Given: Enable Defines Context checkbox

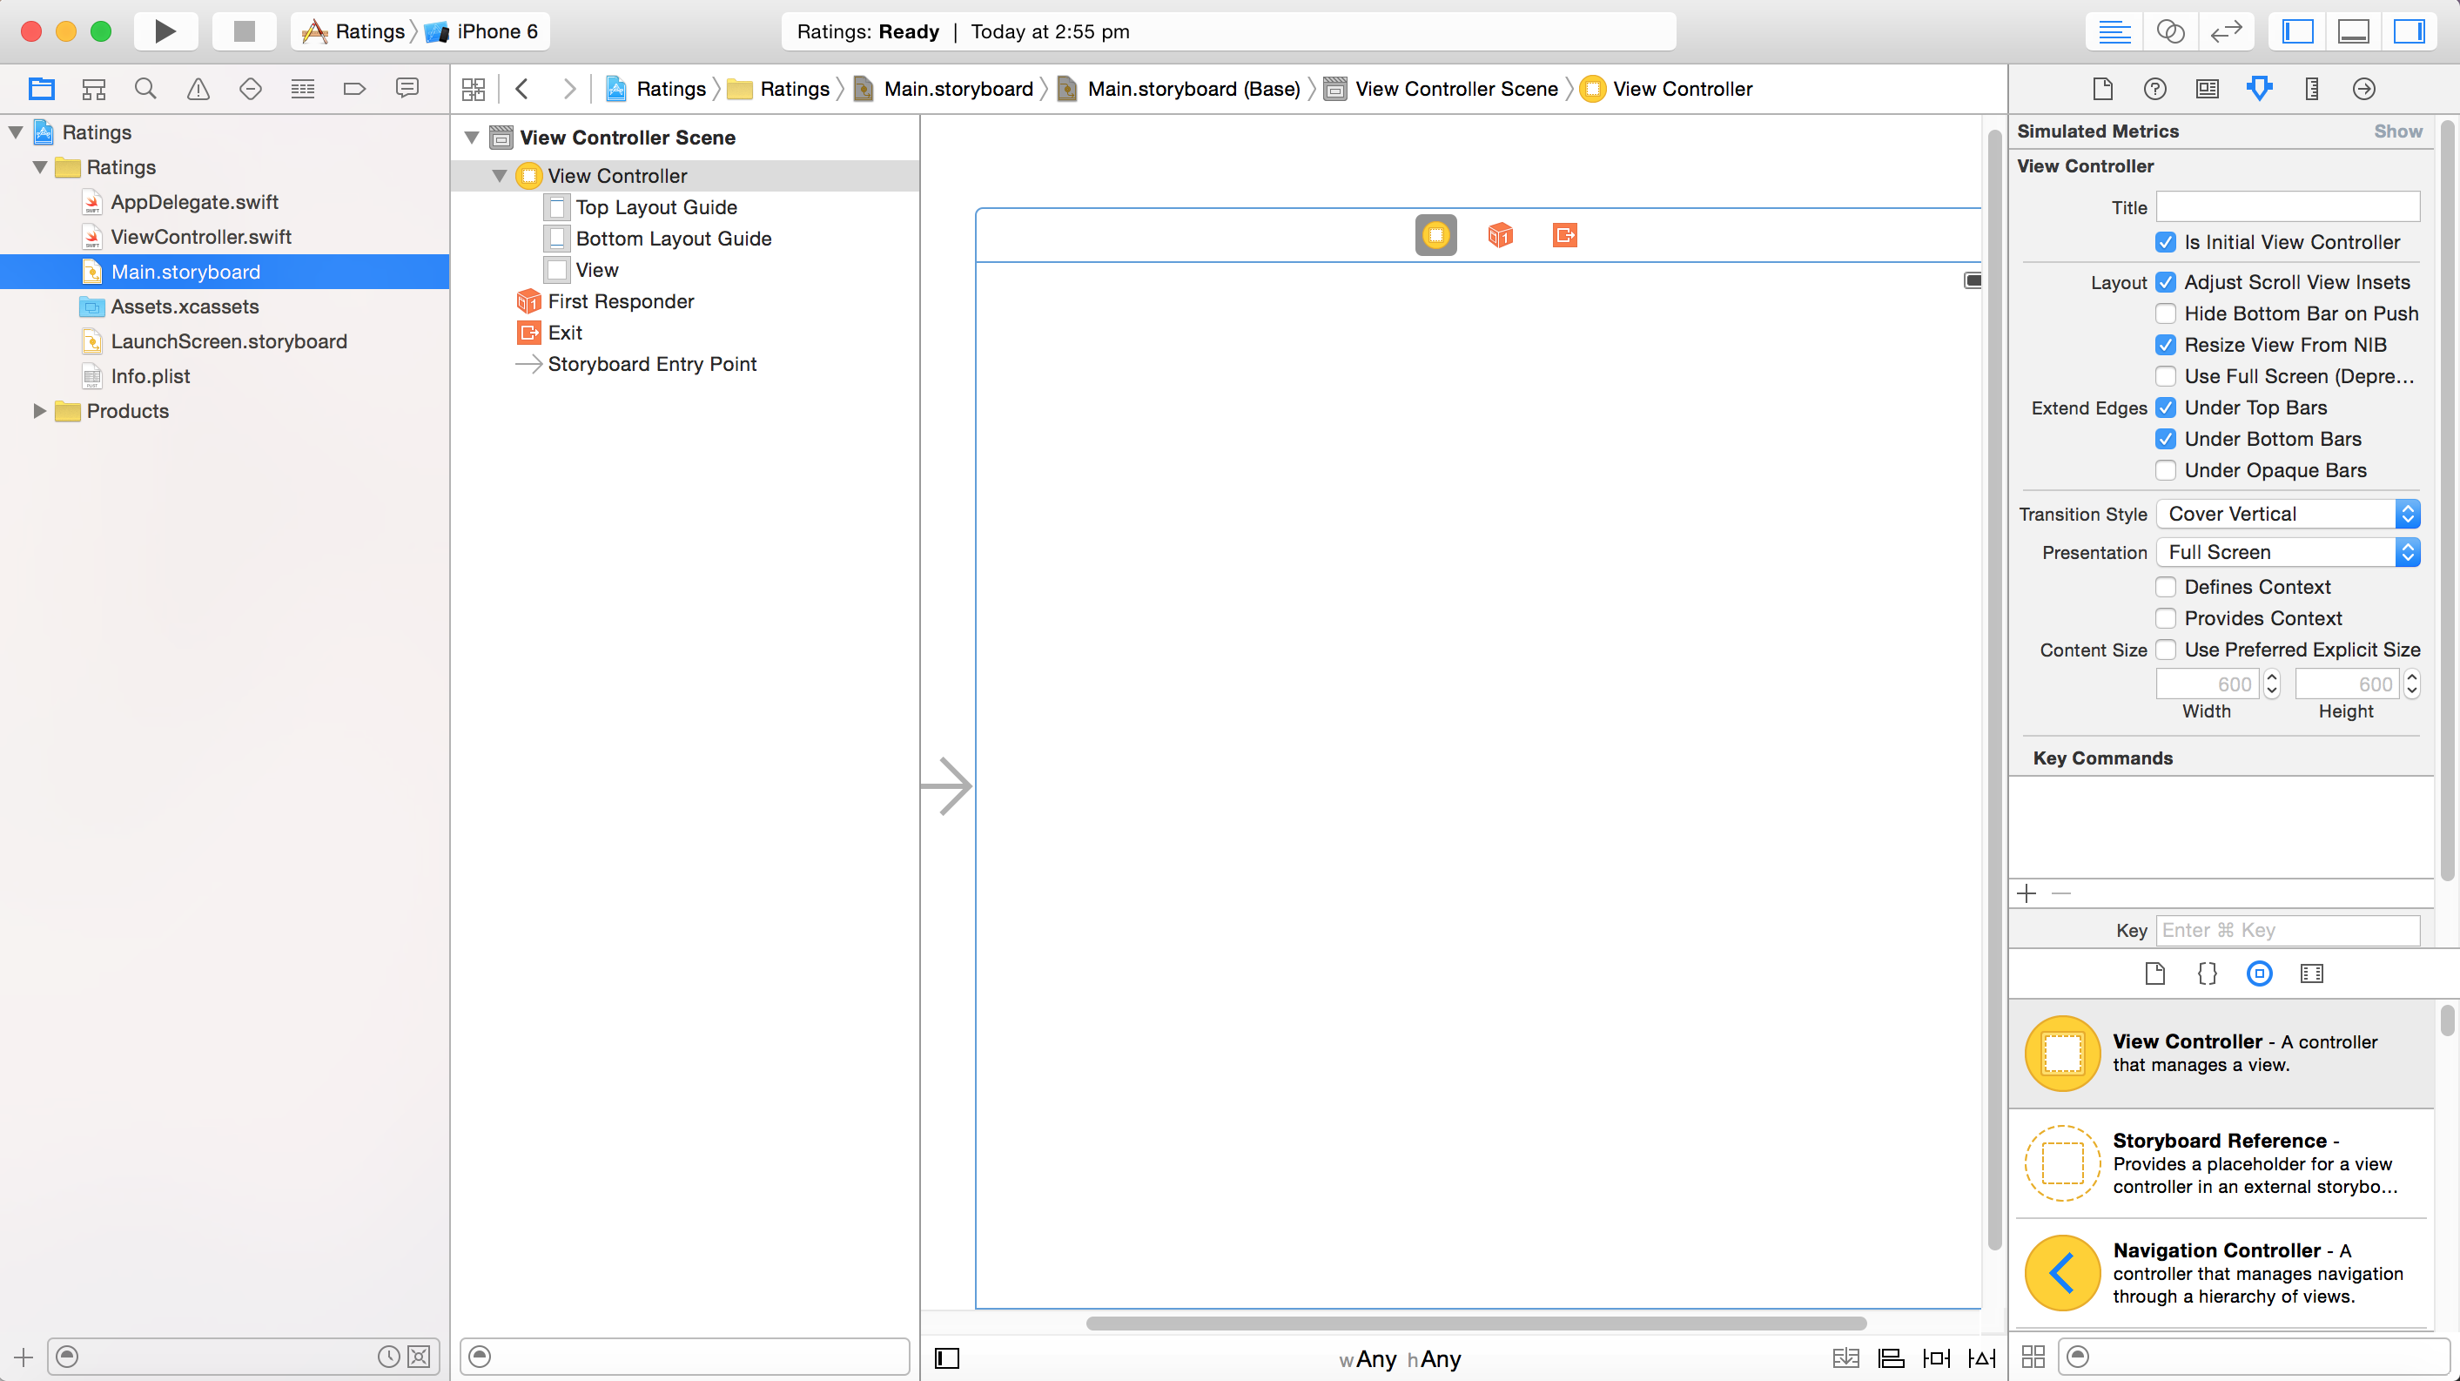Looking at the screenshot, I should pos(2166,588).
